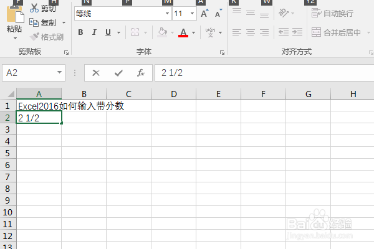Toggle 自动换行 wrap text
The width and height of the screenshot is (374, 249).
tap(332, 13)
